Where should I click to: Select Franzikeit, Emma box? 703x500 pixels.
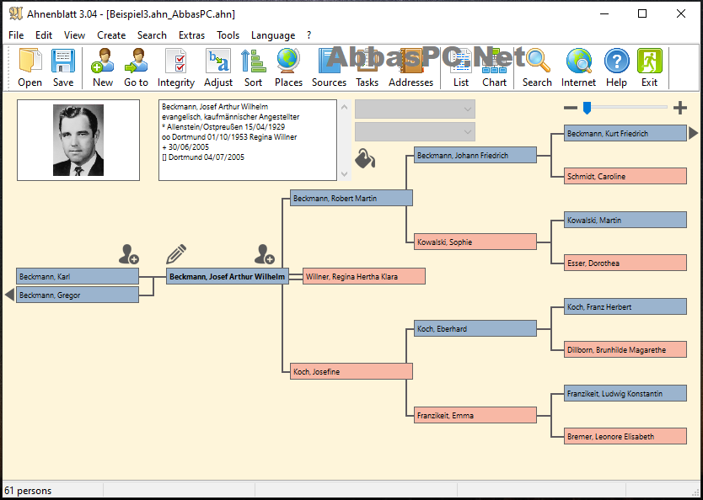point(475,415)
